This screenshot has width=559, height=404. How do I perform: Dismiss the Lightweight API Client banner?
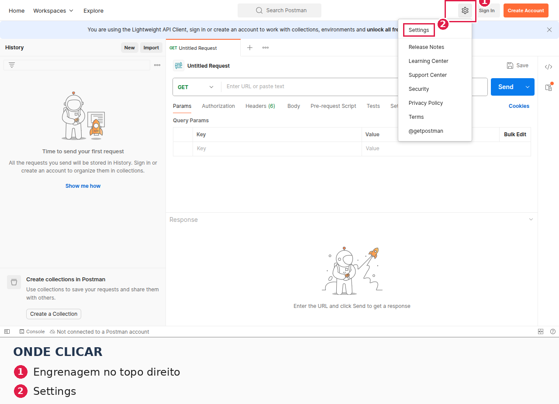pyautogui.click(x=549, y=30)
